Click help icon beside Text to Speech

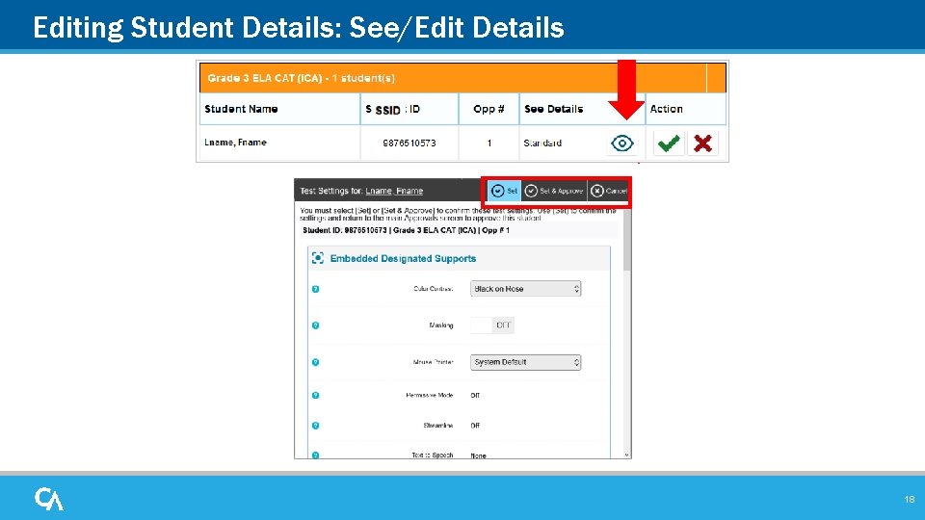point(316,455)
